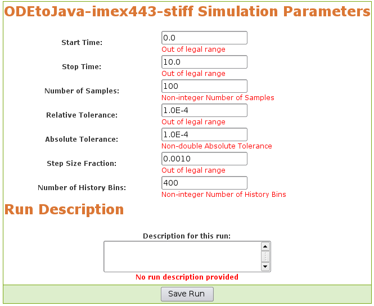The height and width of the screenshot is (306, 374).
Task: Click the 'Step Size Fraction:' label
Action: (x=82, y=164)
